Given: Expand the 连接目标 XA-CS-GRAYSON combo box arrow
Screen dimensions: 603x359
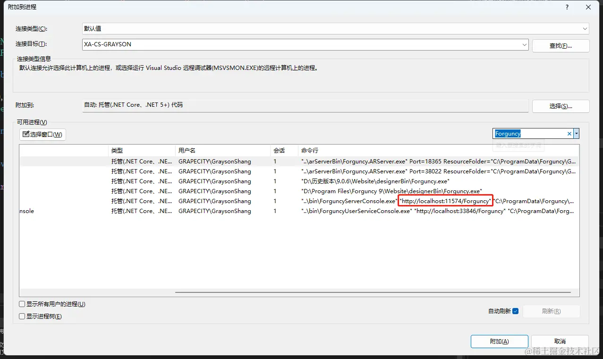Looking at the screenshot, I should click(525, 44).
